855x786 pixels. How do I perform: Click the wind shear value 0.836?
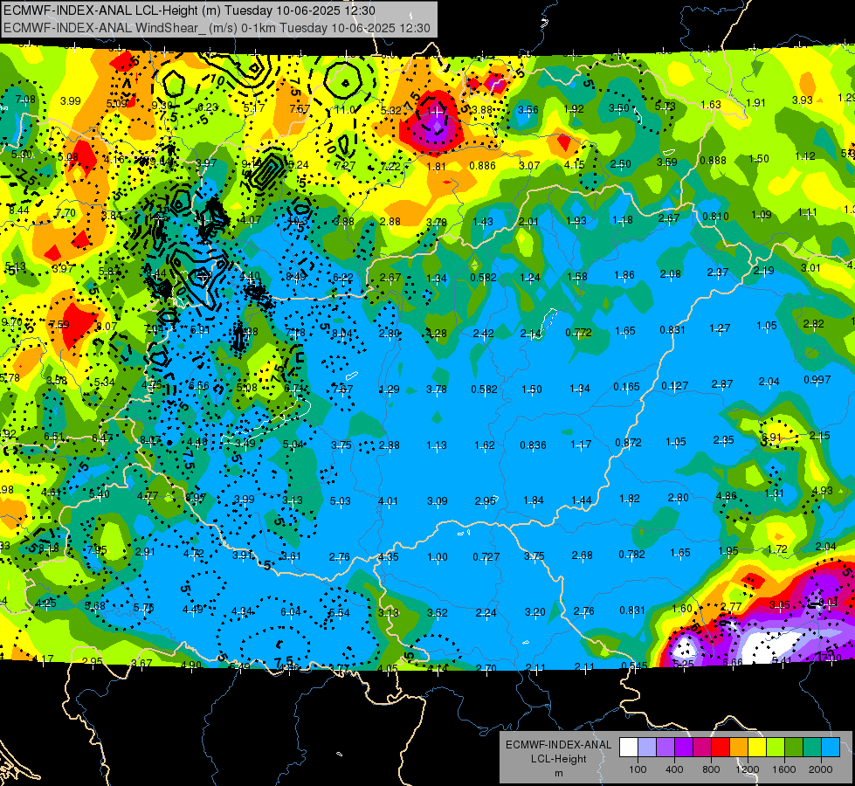[x=533, y=445]
